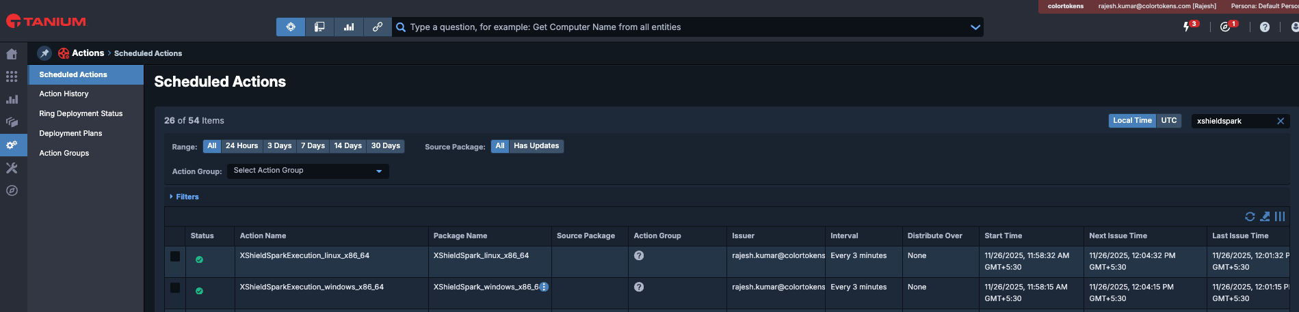Screen dimensions: 1299x312
Task: Open the help question mark icon
Action: (1265, 27)
